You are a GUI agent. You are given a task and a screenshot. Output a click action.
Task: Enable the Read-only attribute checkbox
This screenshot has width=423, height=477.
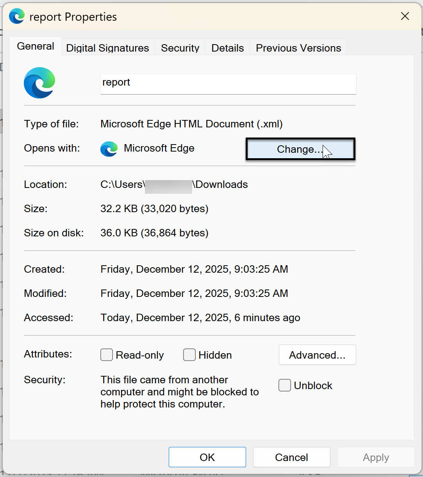107,355
